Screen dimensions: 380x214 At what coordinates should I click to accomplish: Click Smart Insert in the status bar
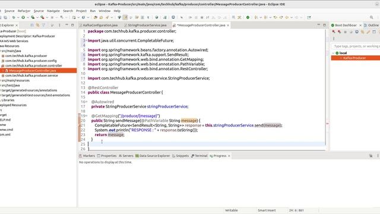click(x=267, y=210)
